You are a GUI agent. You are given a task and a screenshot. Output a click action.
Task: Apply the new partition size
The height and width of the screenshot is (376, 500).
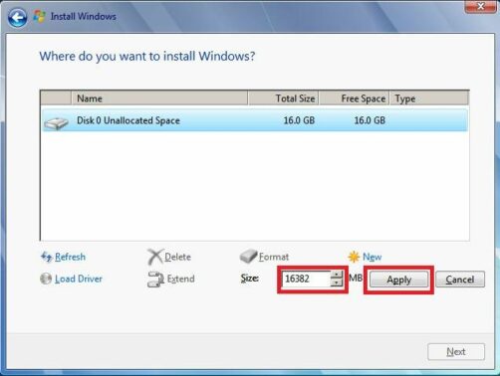point(398,280)
